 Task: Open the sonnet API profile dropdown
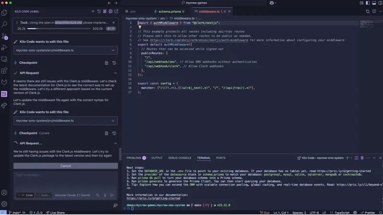(x=44, y=195)
